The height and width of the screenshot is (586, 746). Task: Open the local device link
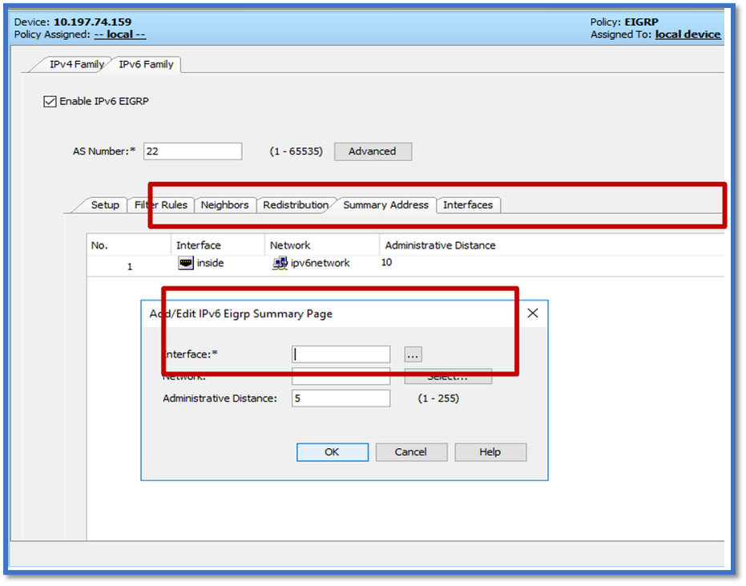coord(688,34)
